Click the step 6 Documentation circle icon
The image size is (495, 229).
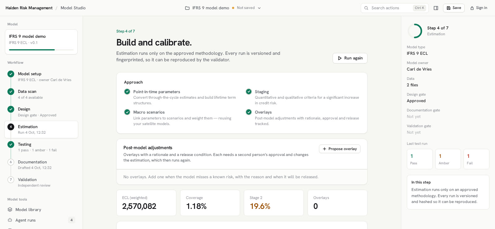[11, 162]
